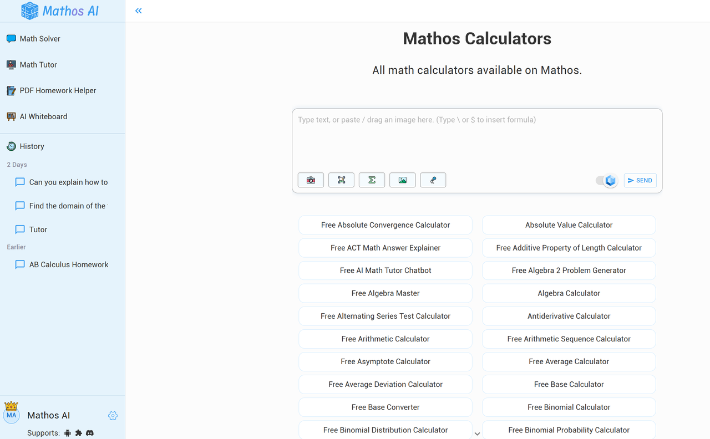710x439 pixels.
Task: Toggle the blue cube mode switch
Action: pos(606,181)
